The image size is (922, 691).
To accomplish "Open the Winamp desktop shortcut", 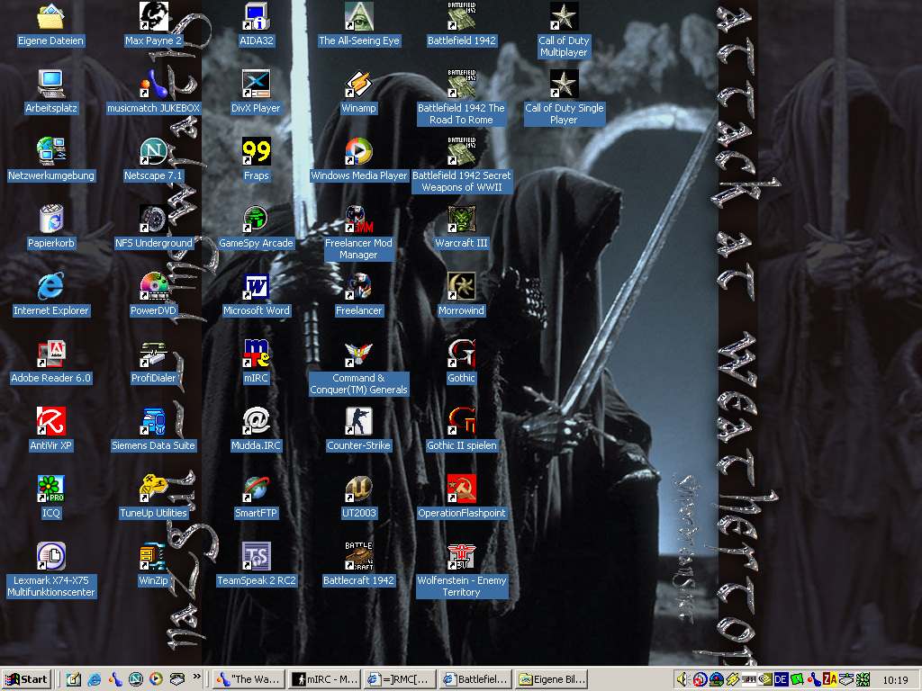I will pos(358,84).
